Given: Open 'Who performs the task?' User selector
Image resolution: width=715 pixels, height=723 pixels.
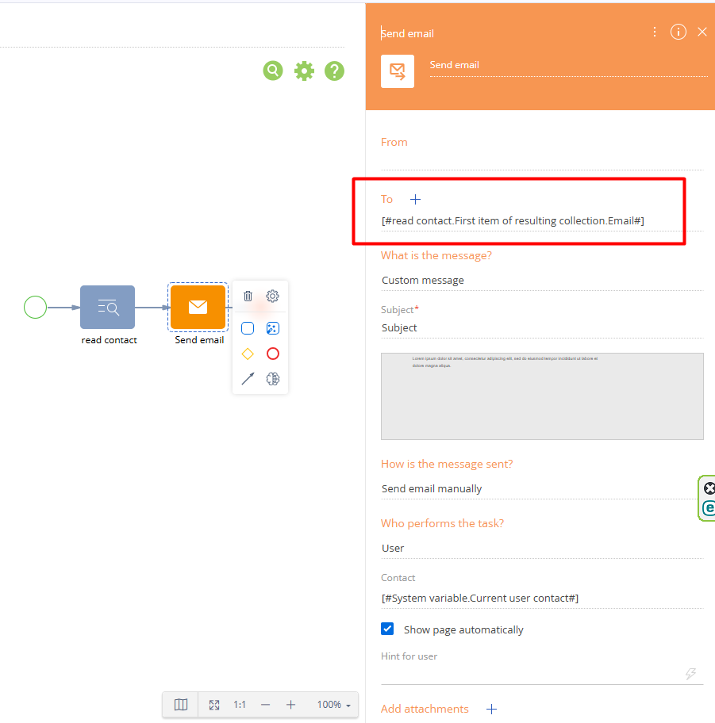Looking at the screenshot, I should 541,548.
